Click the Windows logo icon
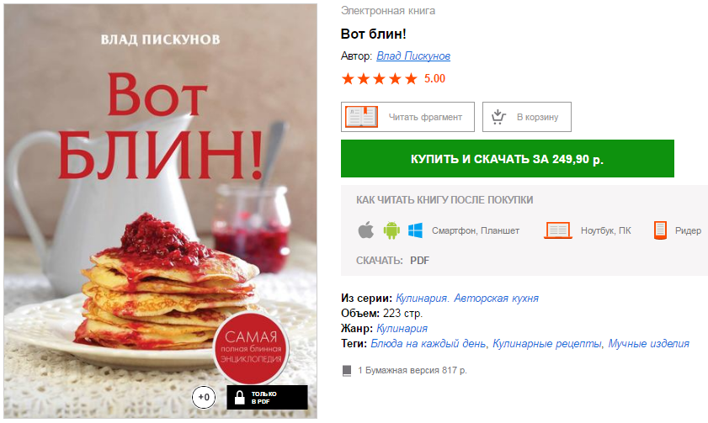708x423 pixels. (415, 230)
